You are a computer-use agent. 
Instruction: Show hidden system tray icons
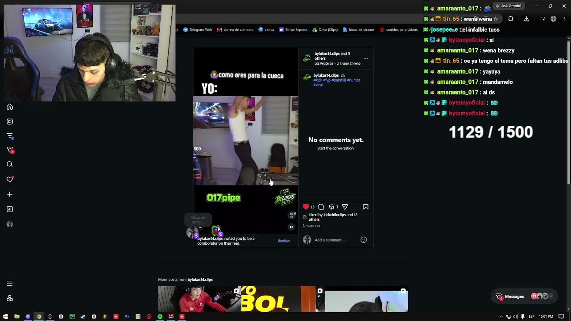[x=501, y=317]
